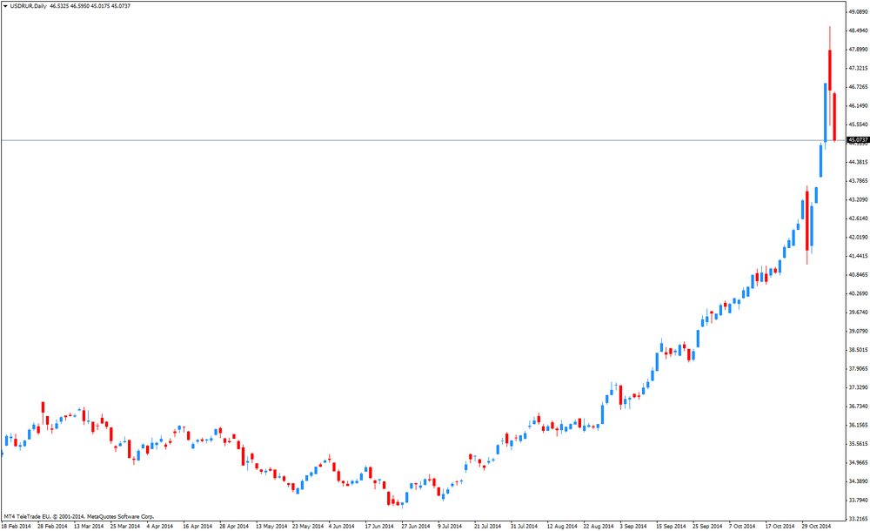Screen dimensions: 870x531
Task: Click the 7 Oct 2014 date label
Action: pyautogui.click(x=742, y=526)
